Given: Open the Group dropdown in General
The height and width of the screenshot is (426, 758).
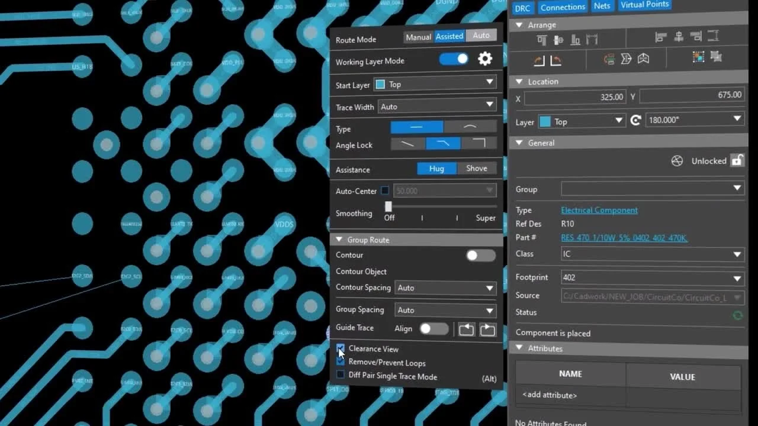Looking at the screenshot, I should click(653, 189).
